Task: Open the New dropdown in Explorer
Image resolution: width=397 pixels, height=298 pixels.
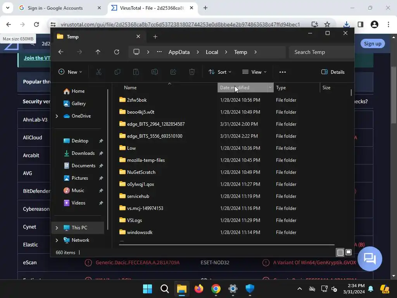Action: click(71, 72)
